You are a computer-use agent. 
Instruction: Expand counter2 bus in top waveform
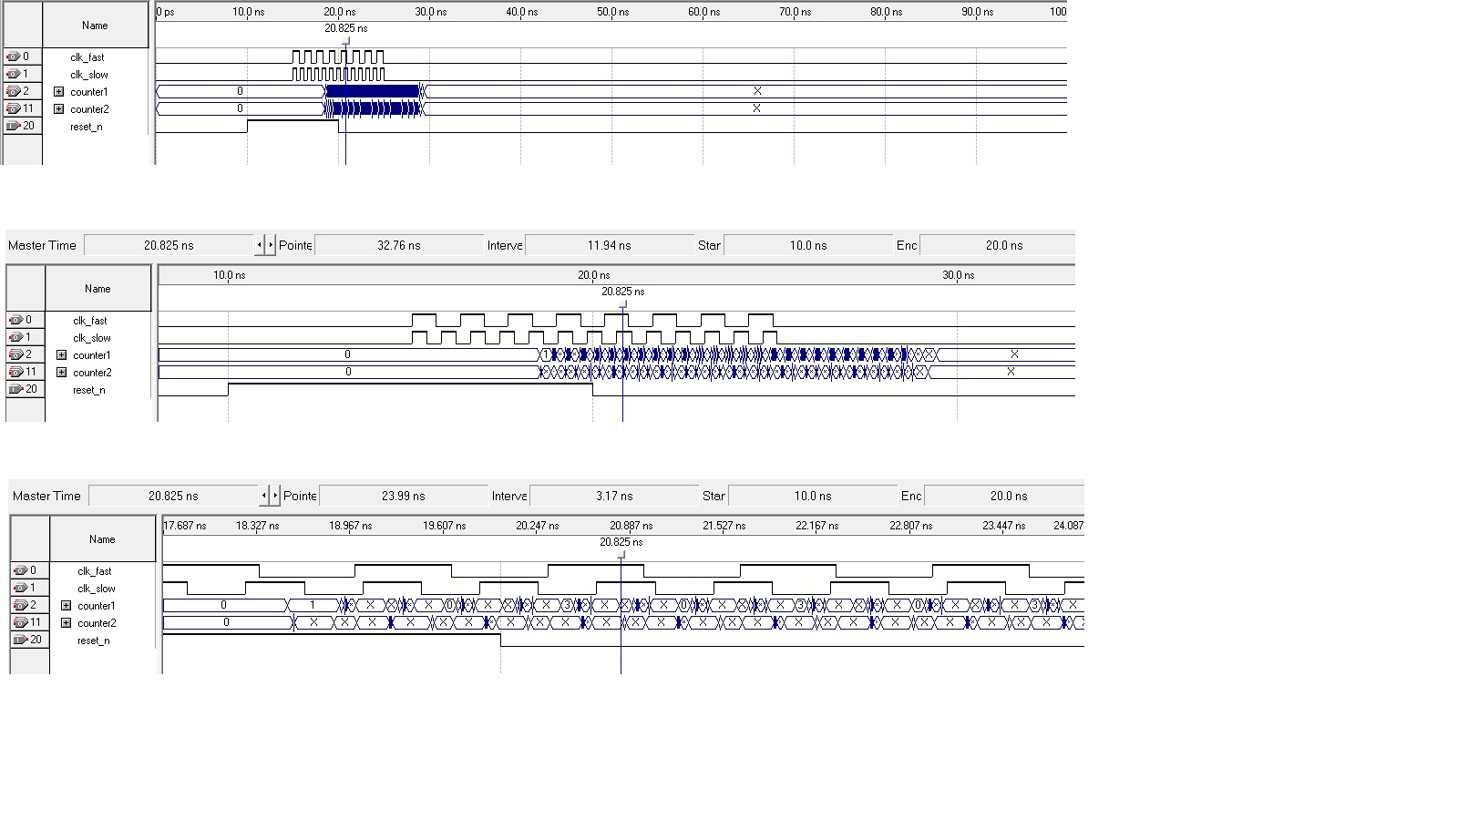[59, 108]
